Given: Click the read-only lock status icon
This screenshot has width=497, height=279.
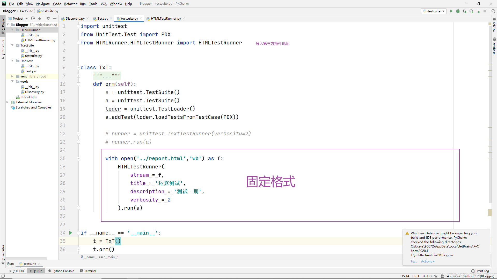Looking at the screenshot, I should coord(436,276).
